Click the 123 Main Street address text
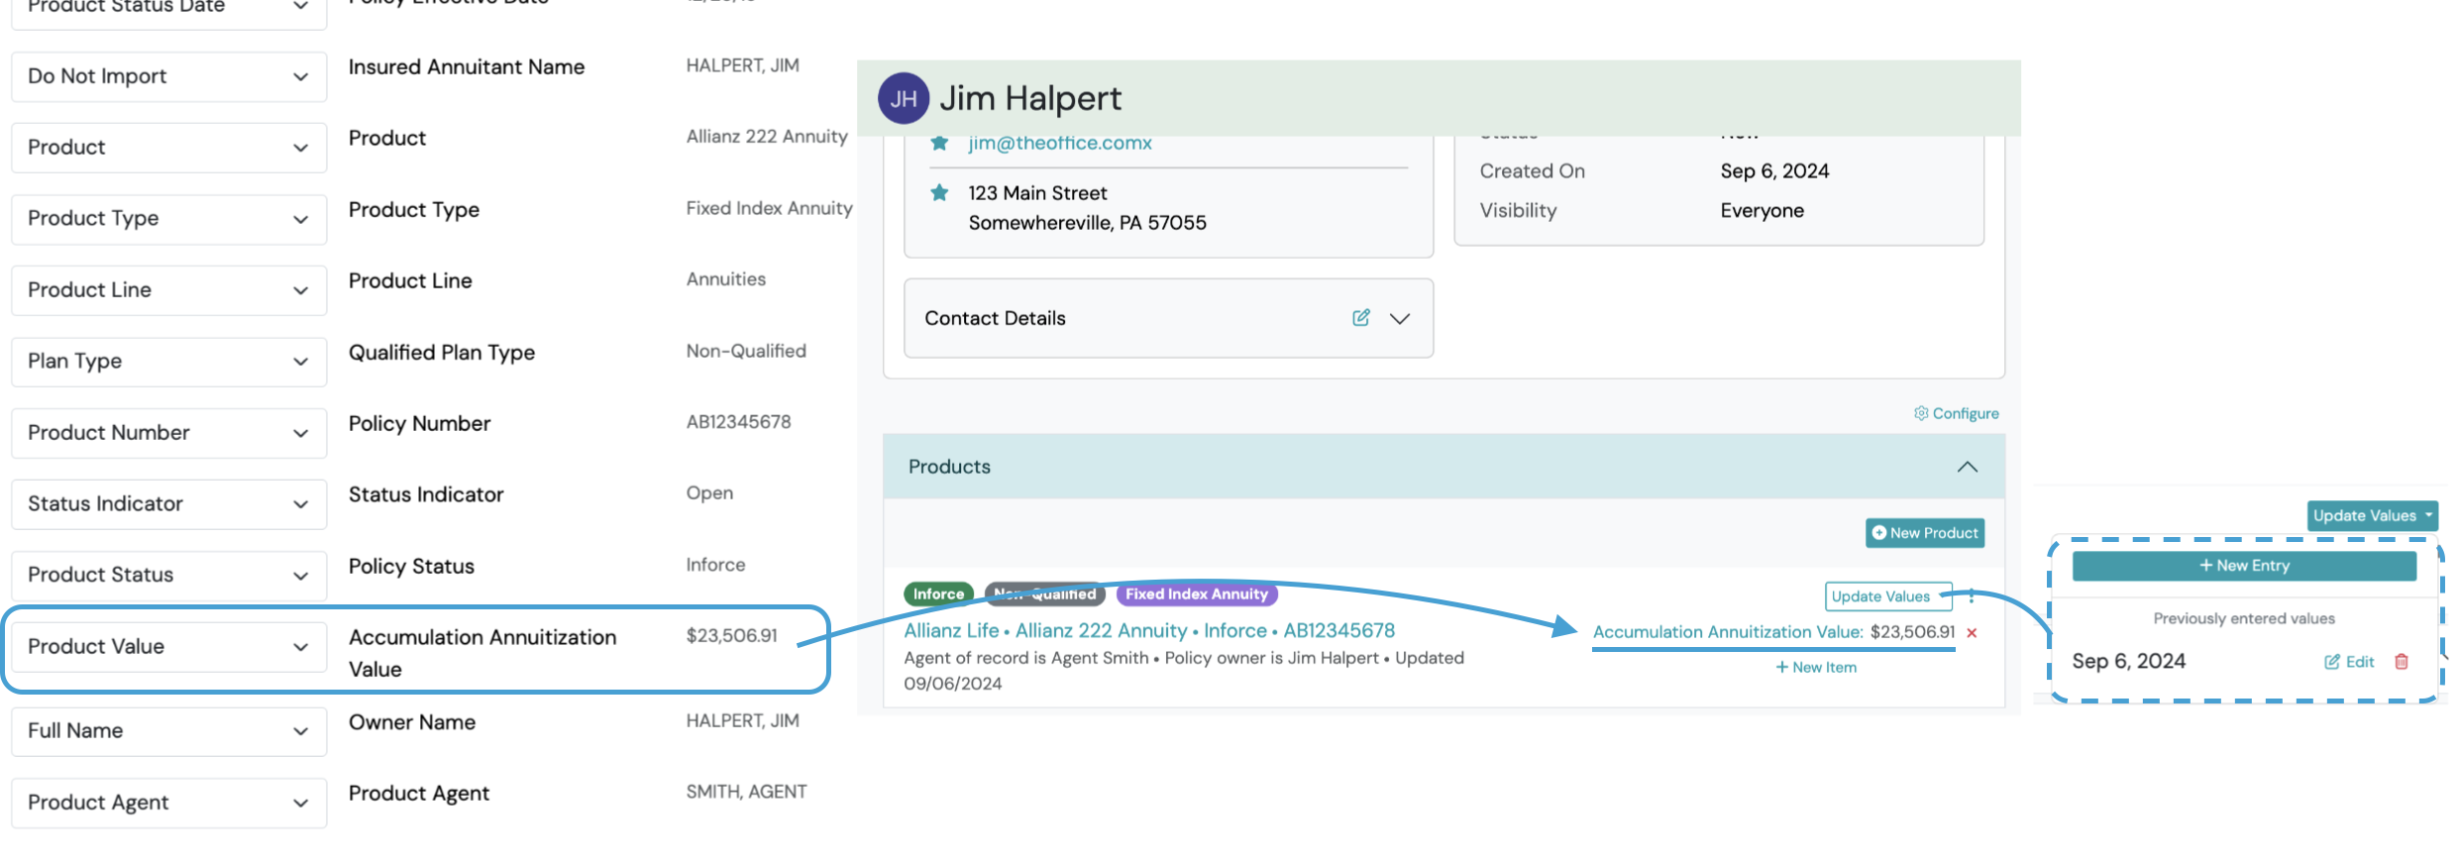The image size is (2459, 864). coord(1037,193)
